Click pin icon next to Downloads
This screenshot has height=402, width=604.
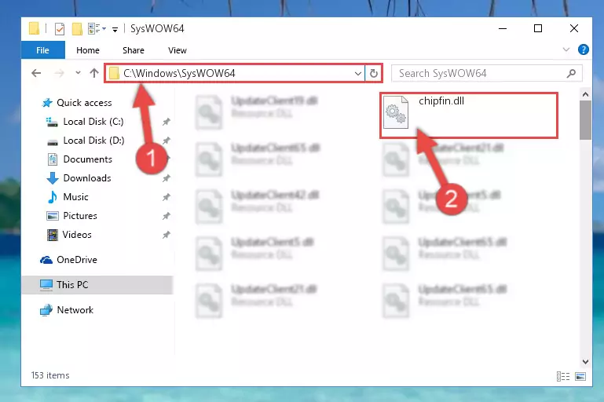click(x=166, y=178)
